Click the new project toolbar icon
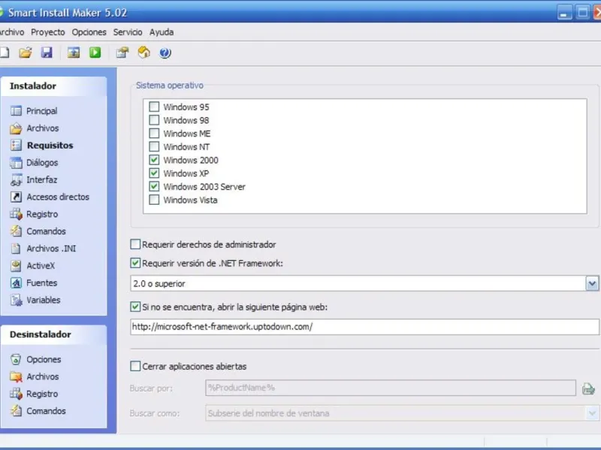This screenshot has height=450, width=601. pos(5,52)
